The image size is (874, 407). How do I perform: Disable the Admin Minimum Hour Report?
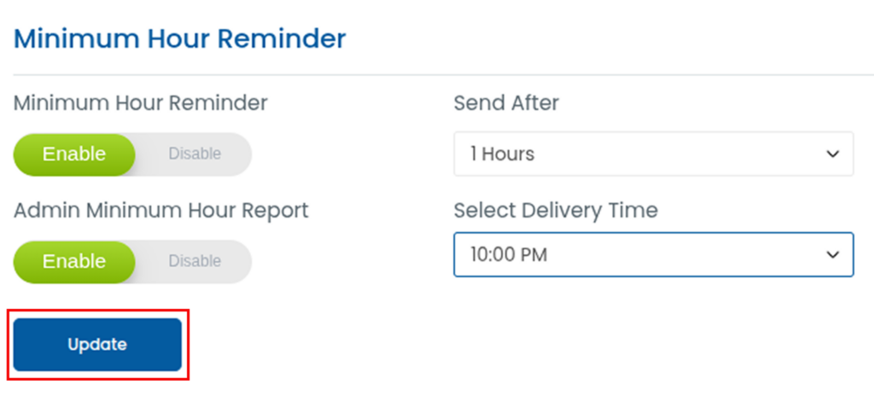pyautogui.click(x=195, y=261)
